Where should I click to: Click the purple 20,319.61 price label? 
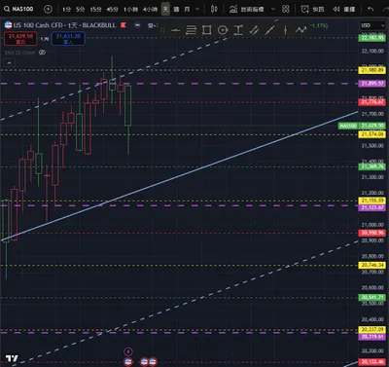[x=372, y=337]
